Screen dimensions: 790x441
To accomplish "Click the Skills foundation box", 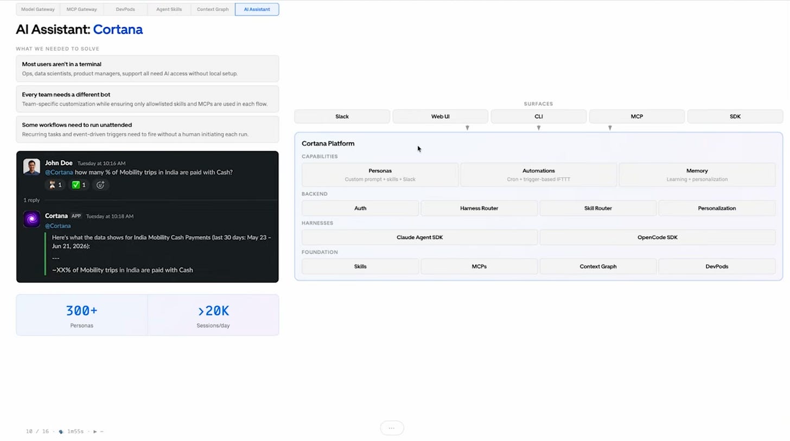I will [360, 267].
